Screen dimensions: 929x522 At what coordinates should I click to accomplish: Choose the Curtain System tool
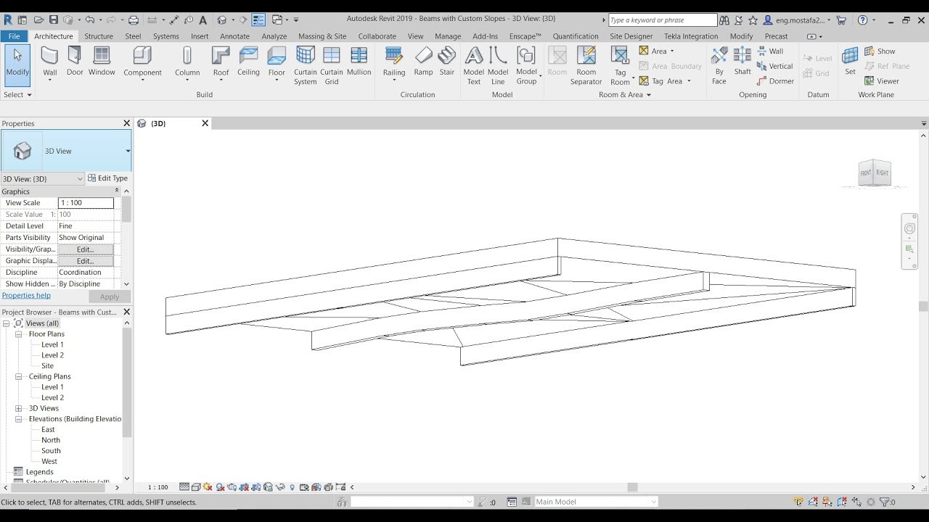point(306,65)
